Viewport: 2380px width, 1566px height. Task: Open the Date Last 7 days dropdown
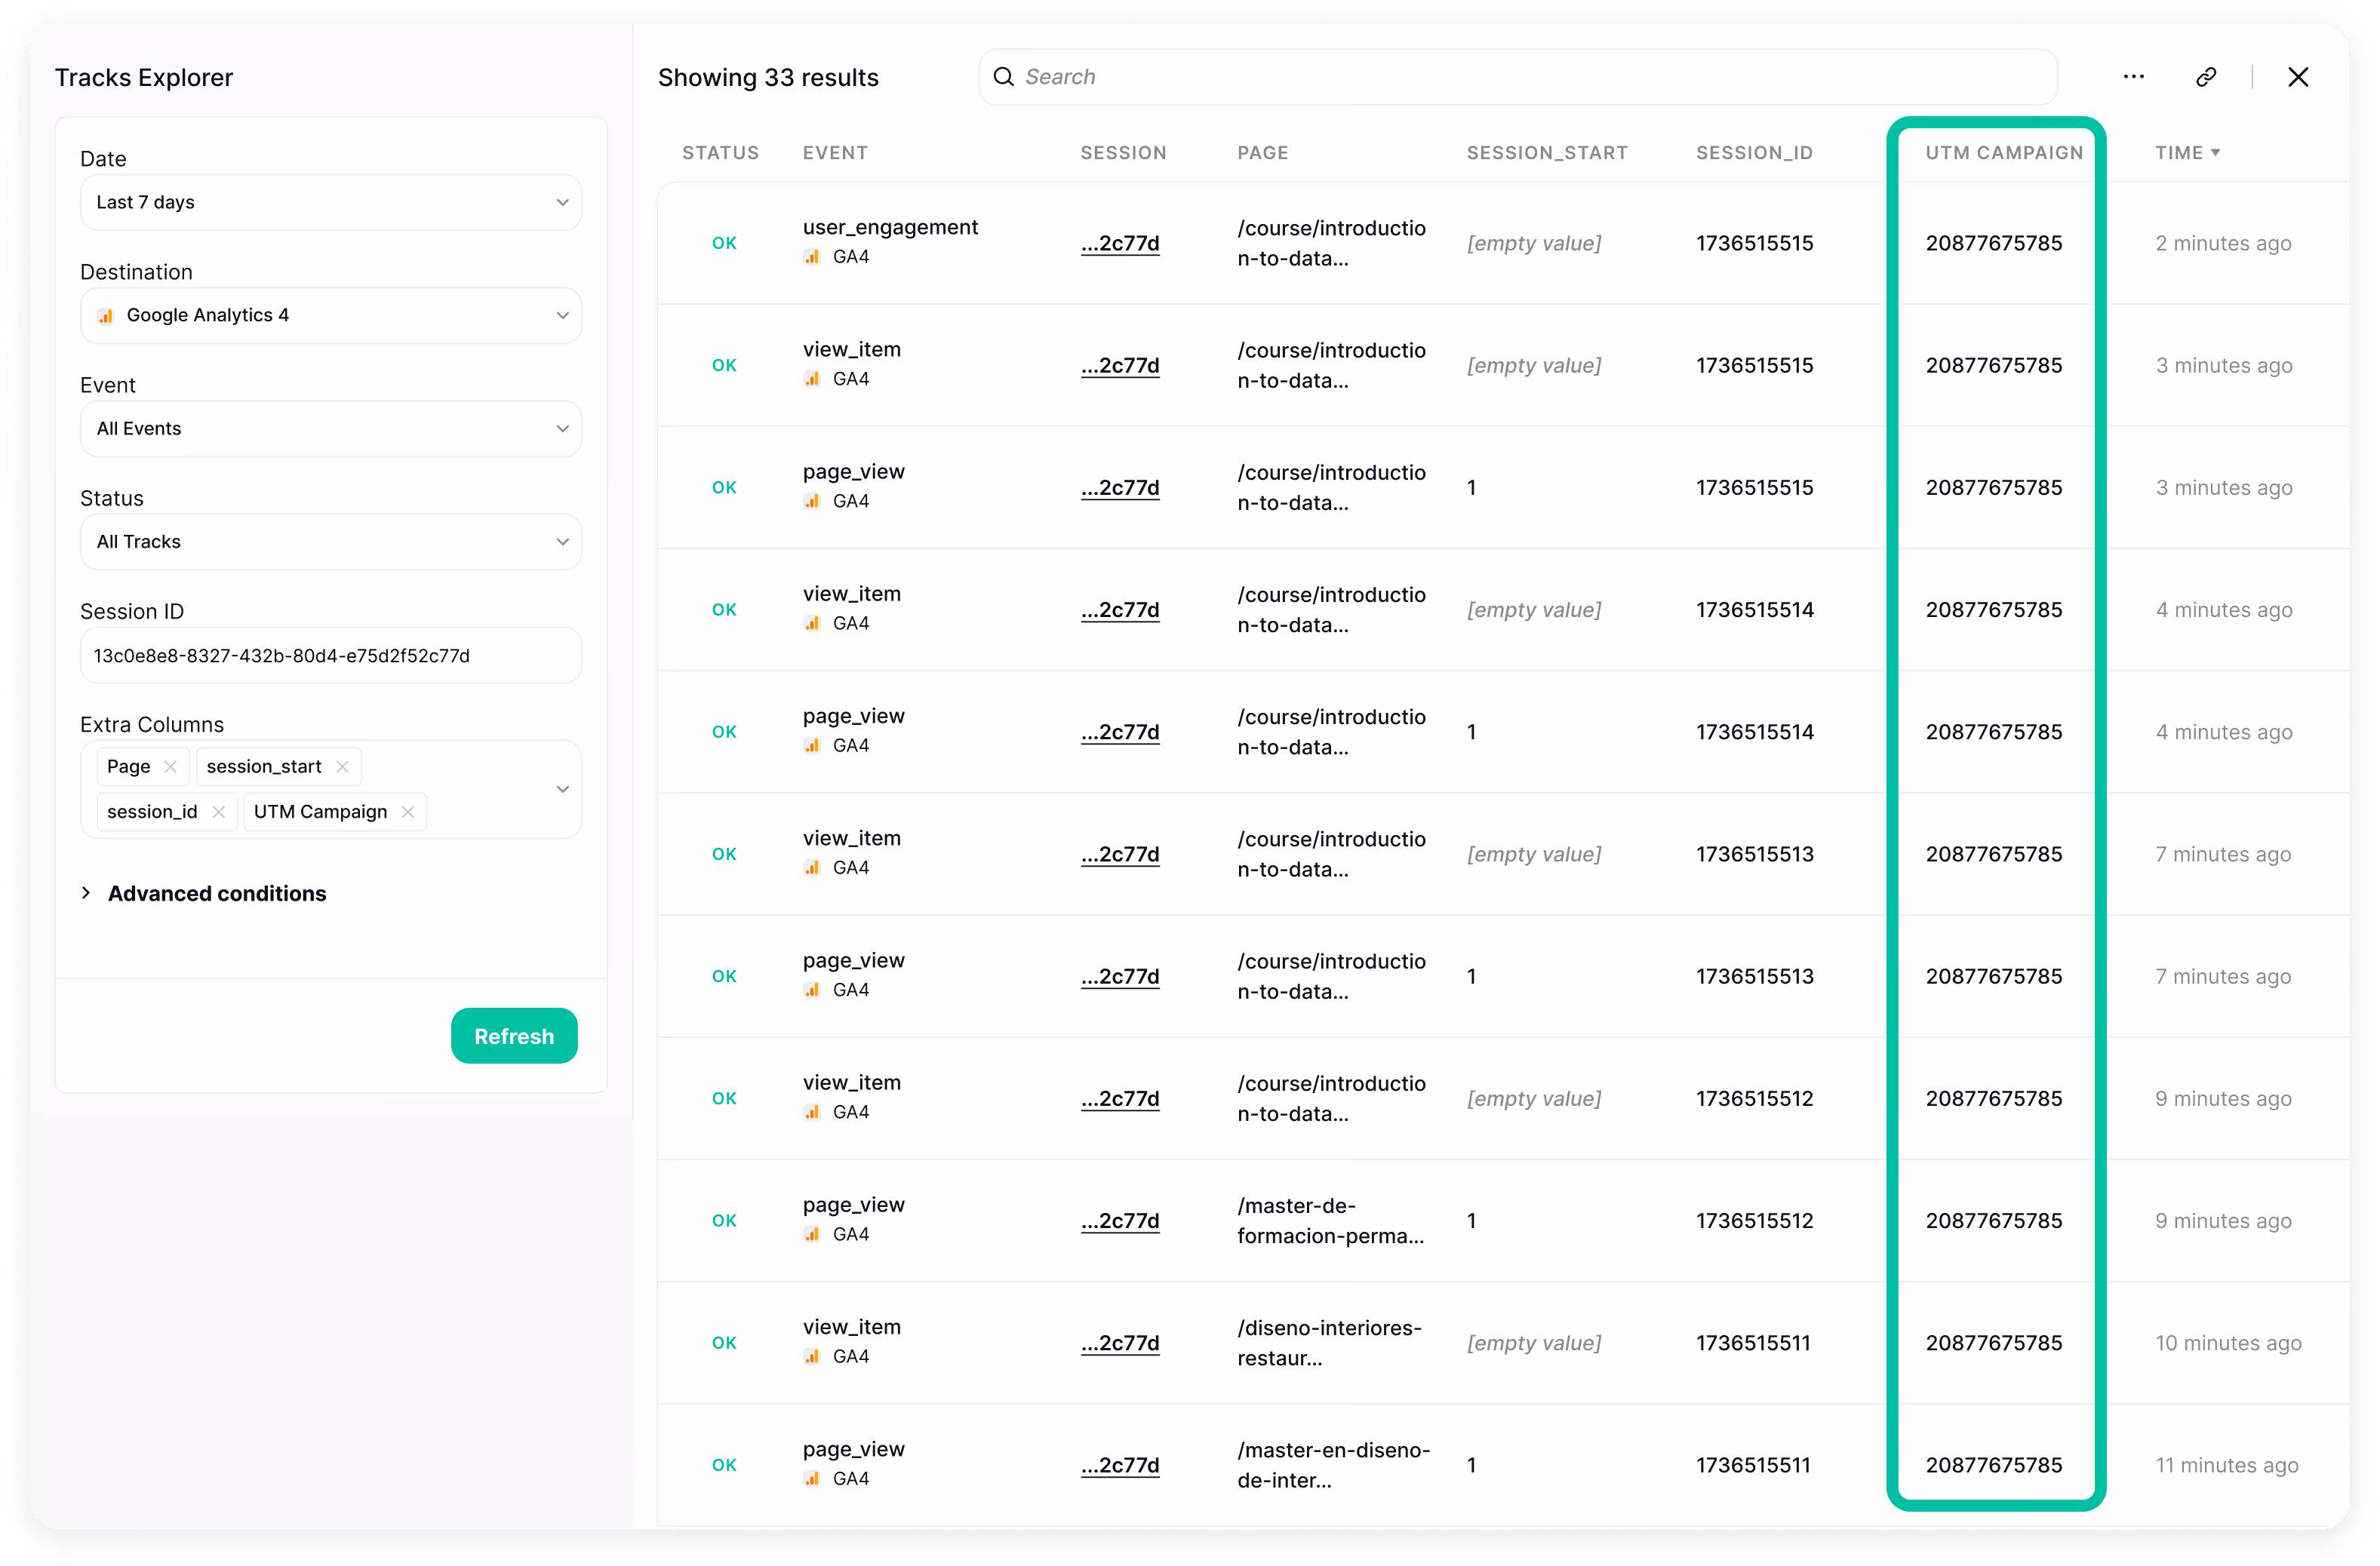pos(330,203)
